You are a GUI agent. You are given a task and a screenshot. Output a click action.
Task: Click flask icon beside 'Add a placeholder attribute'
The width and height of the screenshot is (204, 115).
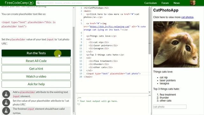click(x=6, y=94)
